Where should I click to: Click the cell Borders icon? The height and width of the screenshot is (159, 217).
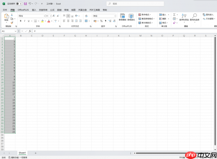(x=35, y=21)
